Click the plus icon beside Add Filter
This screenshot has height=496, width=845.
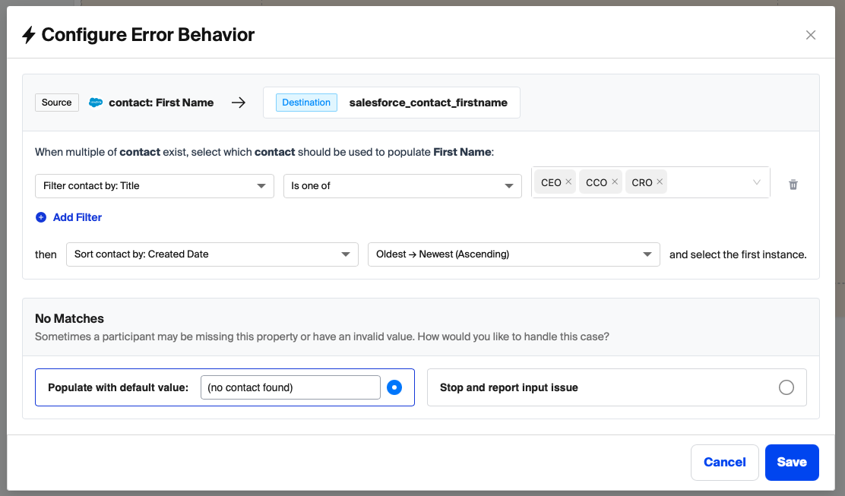[x=41, y=217]
